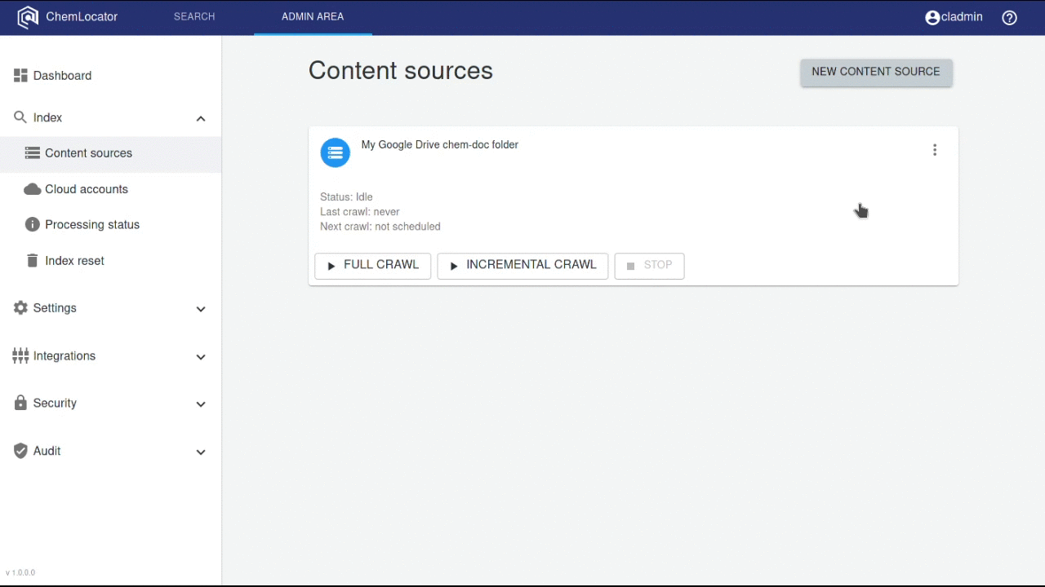Screen dimensions: 1045x587
Task: Open the three-dot menu on content source
Action: (935, 150)
